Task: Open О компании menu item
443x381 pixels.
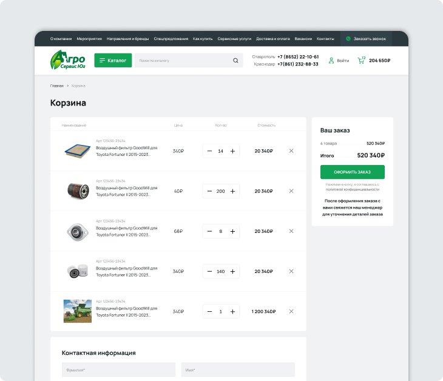Action: pos(61,39)
